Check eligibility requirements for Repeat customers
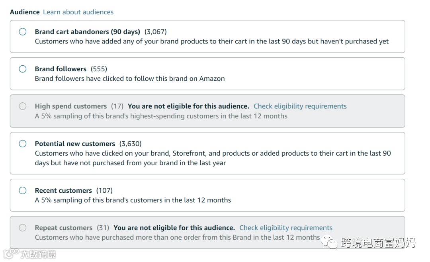Screen dimensions: 430x262 [285, 228]
